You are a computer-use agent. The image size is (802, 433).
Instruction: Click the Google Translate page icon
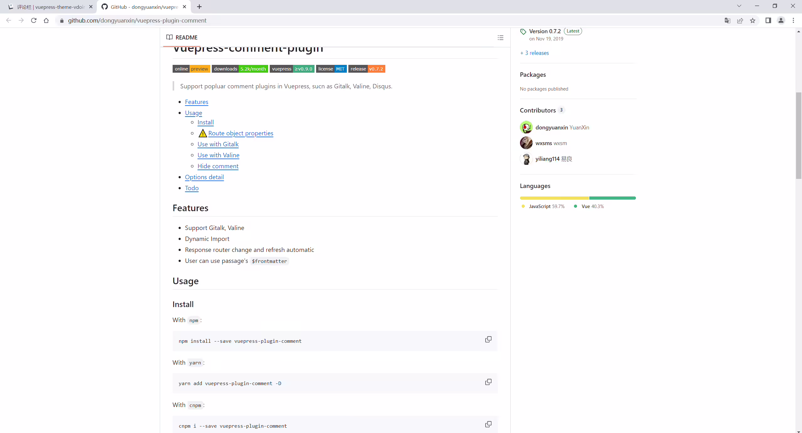pyautogui.click(x=727, y=21)
